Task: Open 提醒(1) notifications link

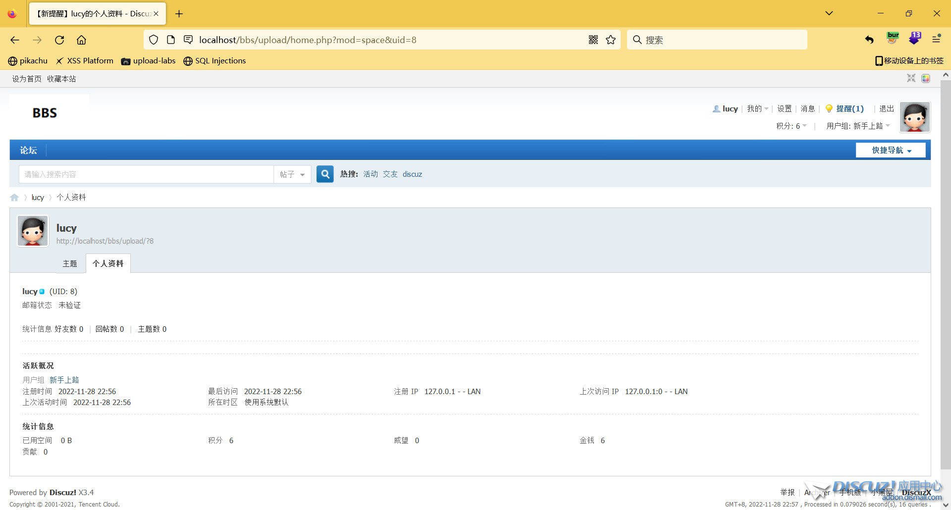Action: 849,109
